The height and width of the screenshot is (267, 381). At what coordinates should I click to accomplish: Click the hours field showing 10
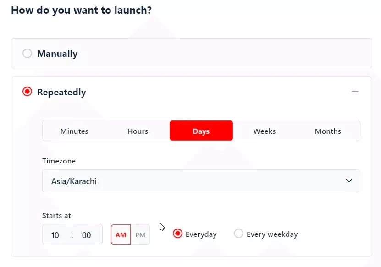(55, 234)
